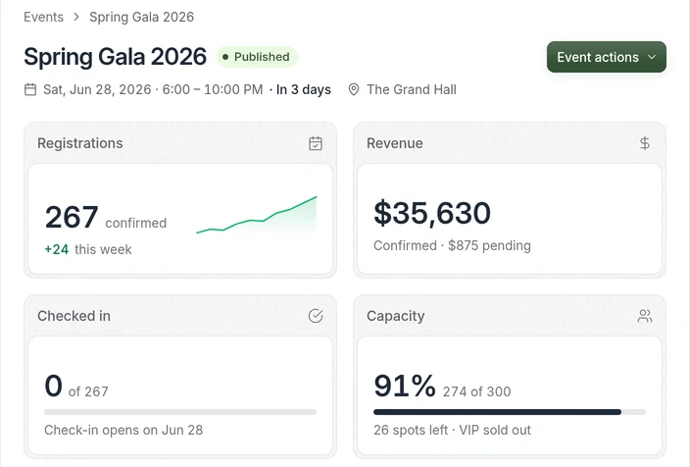Click the 274 of 300 text
Image resolution: width=690 pixels, height=467 pixels.
click(476, 391)
